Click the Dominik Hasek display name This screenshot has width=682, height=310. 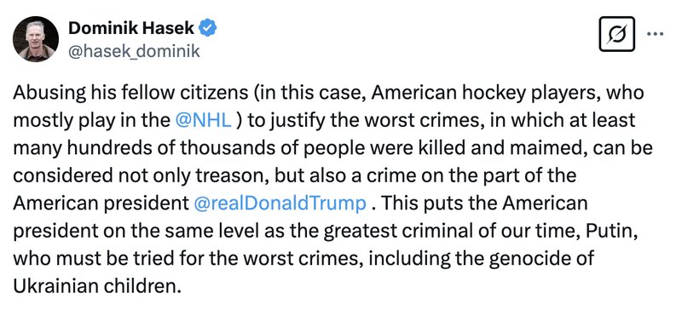pyautogui.click(x=131, y=29)
